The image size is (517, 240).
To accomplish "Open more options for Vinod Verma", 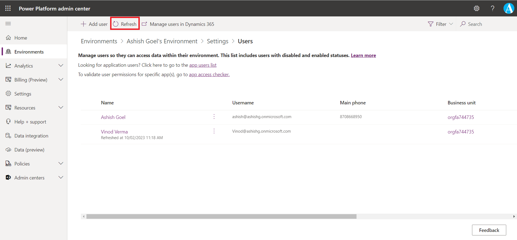I will coord(214,131).
